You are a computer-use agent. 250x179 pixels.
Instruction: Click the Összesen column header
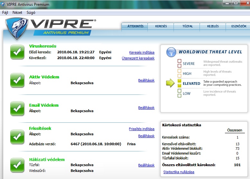[235, 130]
